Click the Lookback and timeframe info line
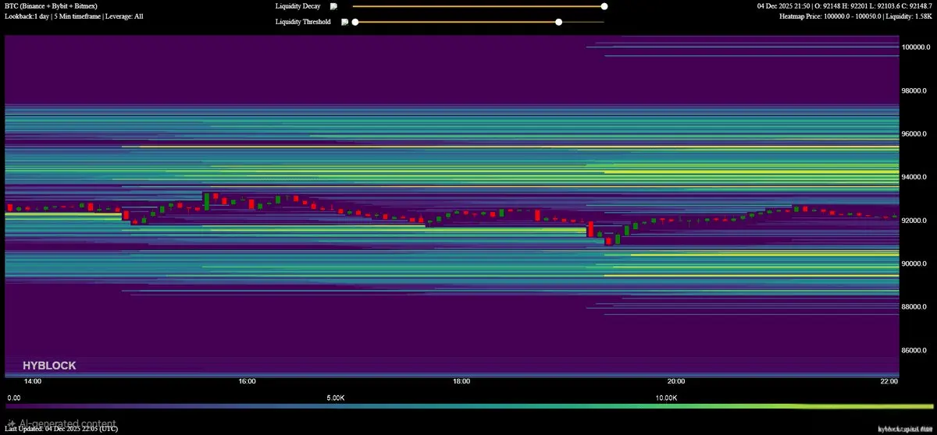 pyautogui.click(x=74, y=16)
